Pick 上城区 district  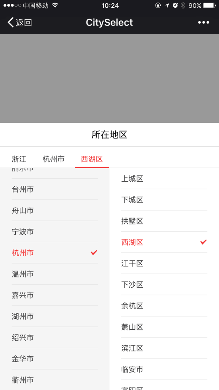coord(164,179)
